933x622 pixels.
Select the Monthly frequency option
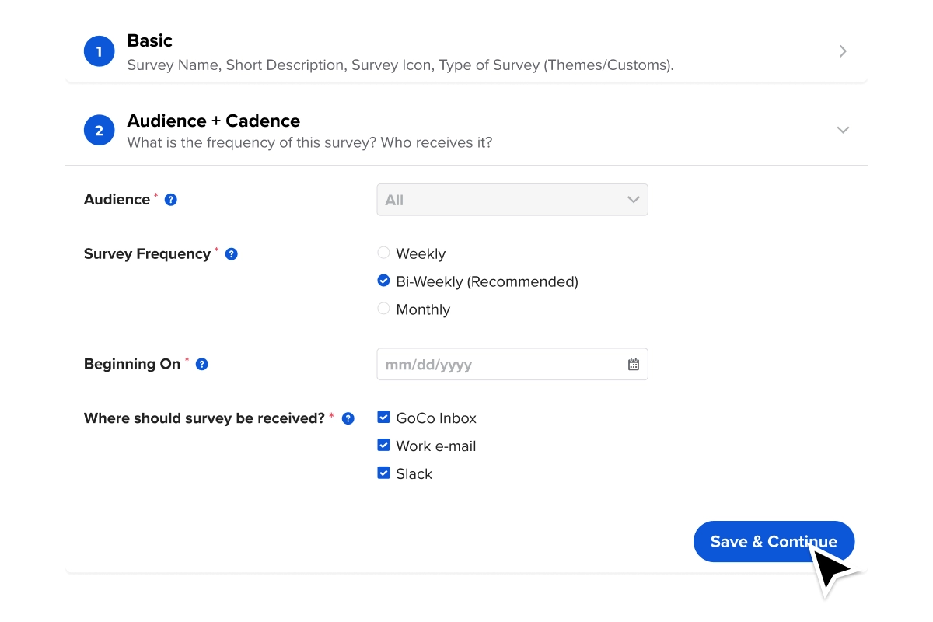coord(383,309)
